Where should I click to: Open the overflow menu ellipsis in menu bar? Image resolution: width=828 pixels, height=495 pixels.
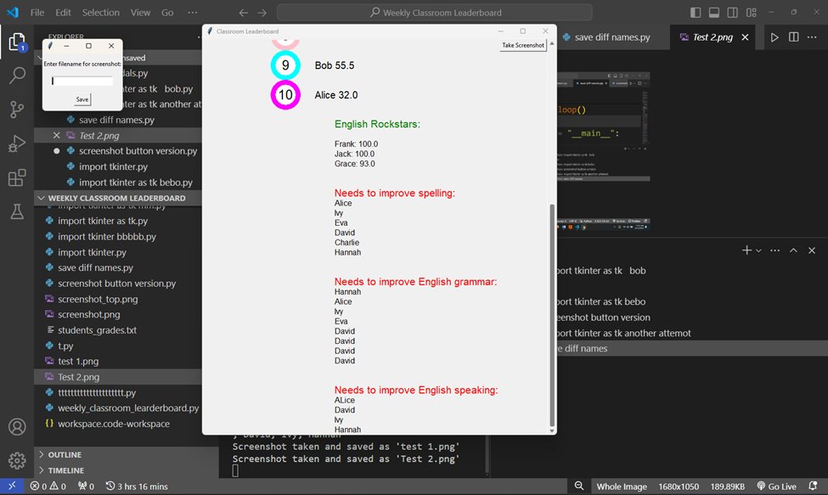(192, 12)
